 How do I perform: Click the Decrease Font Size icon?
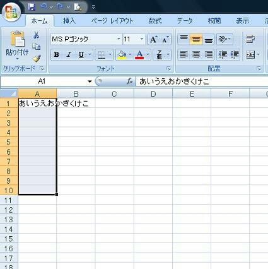(165, 39)
